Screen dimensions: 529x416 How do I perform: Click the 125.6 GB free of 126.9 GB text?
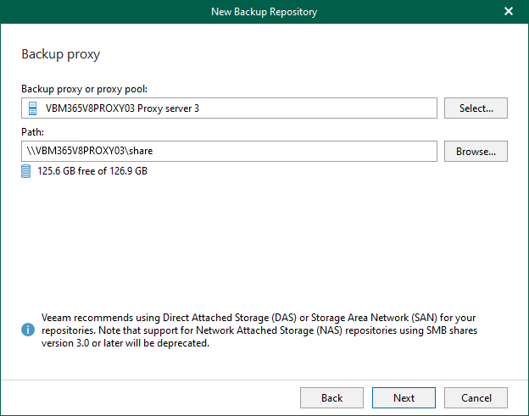[x=92, y=171]
